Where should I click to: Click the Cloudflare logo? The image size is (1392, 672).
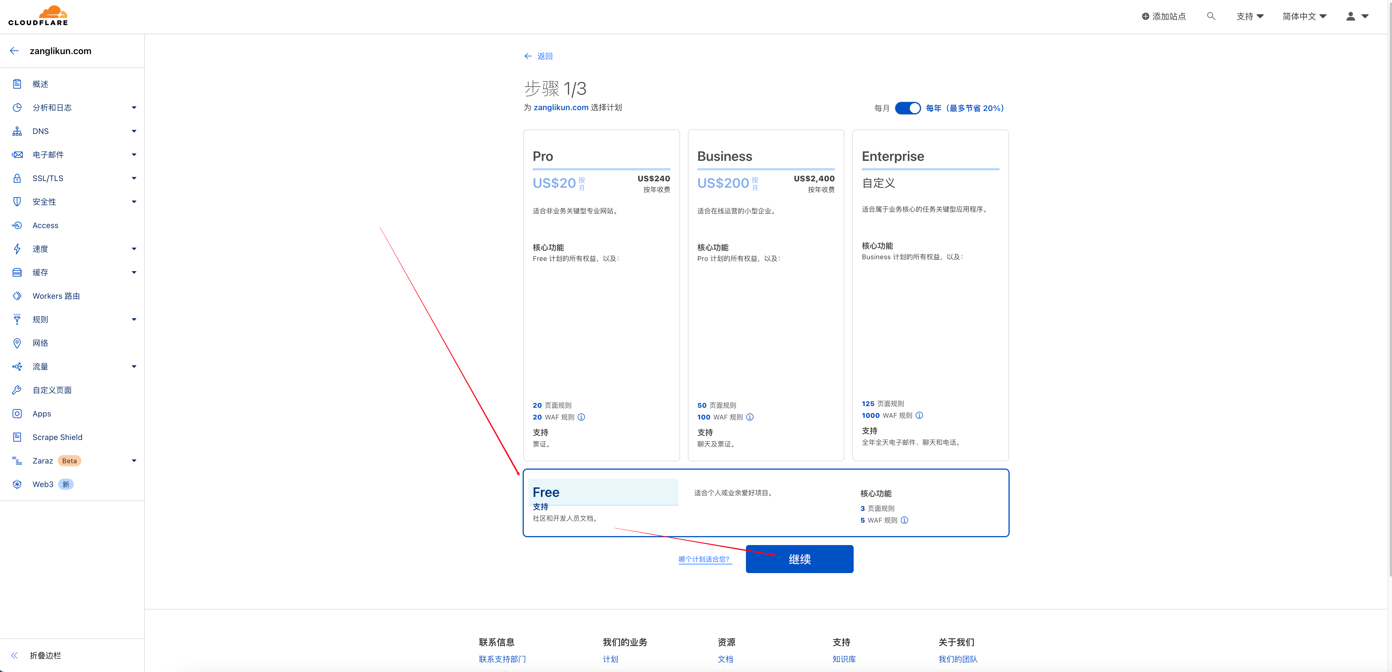(x=38, y=16)
